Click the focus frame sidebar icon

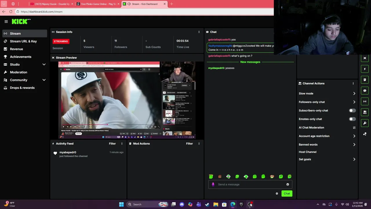tap(365, 58)
